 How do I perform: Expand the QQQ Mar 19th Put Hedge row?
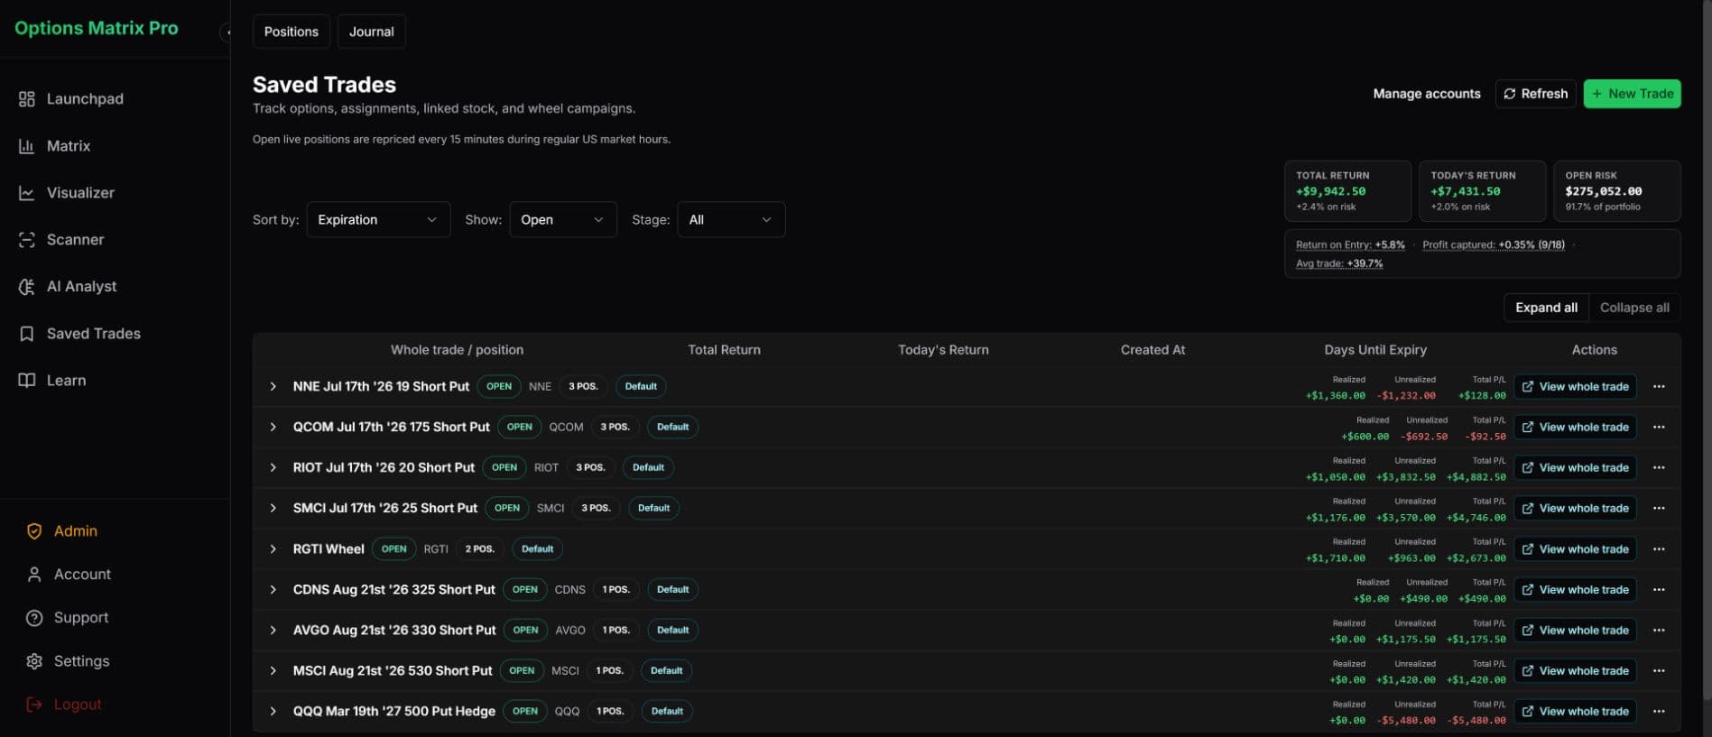(x=273, y=711)
